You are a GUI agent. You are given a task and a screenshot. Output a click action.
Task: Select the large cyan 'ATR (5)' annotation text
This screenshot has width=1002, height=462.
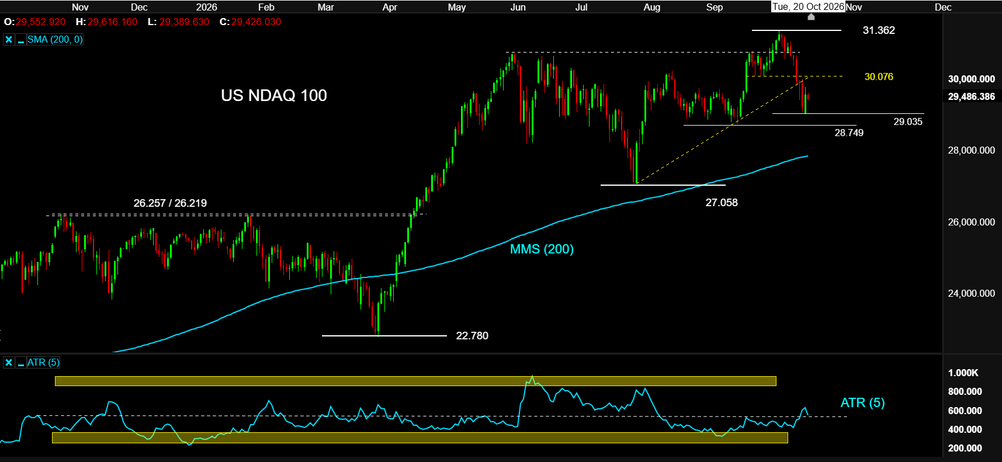(x=862, y=403)
